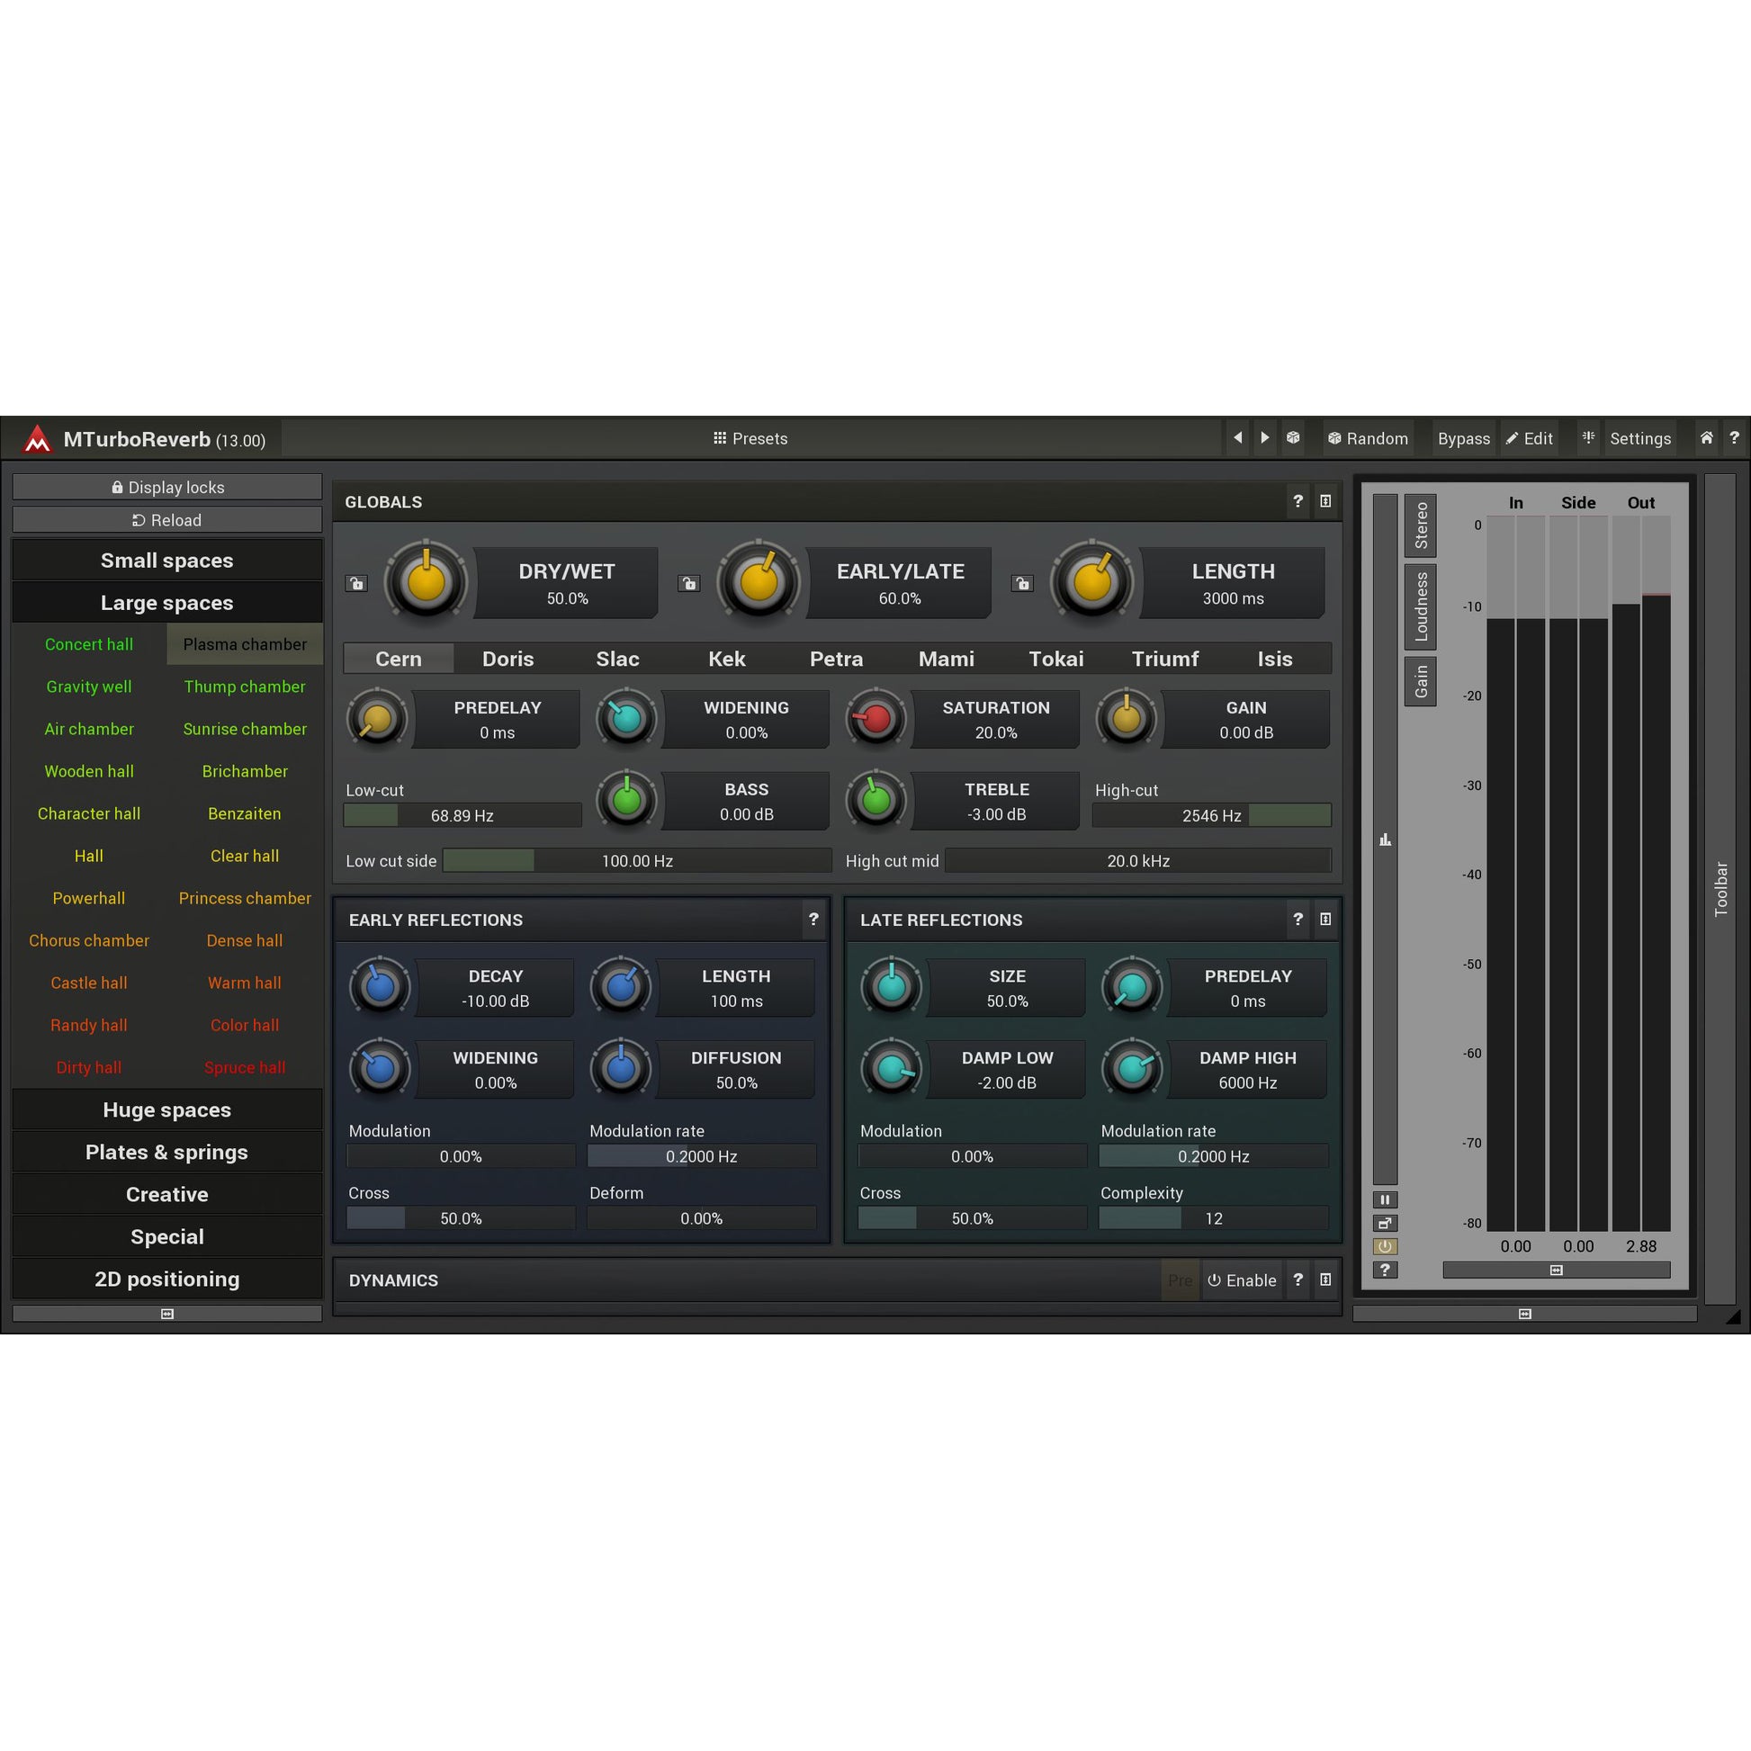Enable the Dynamics section
Image resolution: width=1751 pixels, height=1751 pixels.
tap(1242, 1280)
